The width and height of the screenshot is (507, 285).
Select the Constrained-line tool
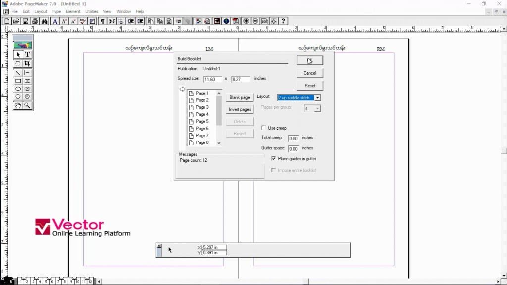click(28, 73)
